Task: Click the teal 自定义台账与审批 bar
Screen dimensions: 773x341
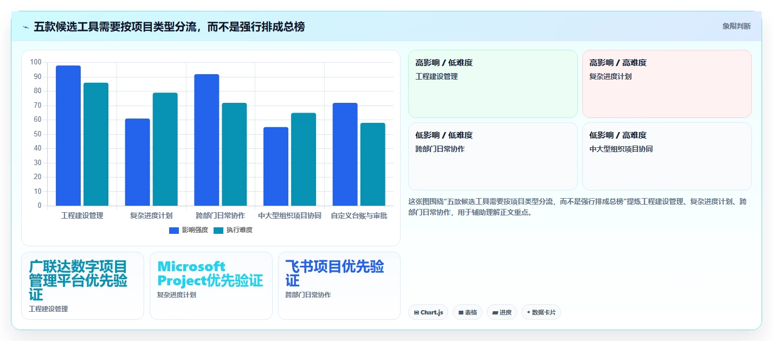Action: click(373, 165)
